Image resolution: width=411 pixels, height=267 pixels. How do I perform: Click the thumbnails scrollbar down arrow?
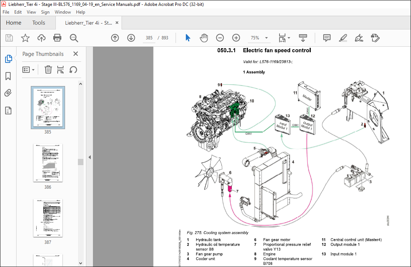(80, 263)
